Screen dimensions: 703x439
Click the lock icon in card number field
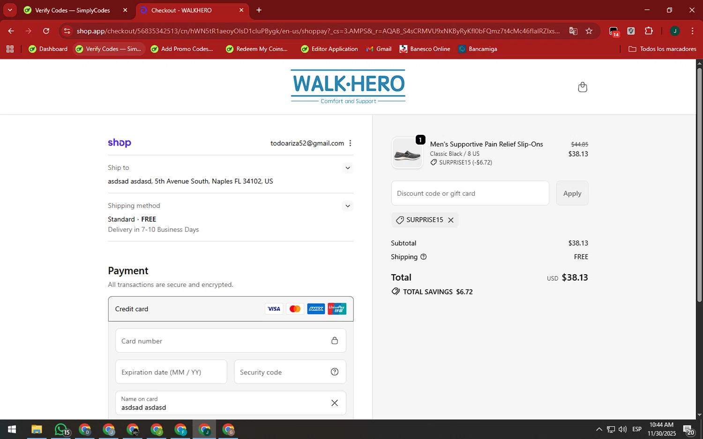(x=335, y=341)
